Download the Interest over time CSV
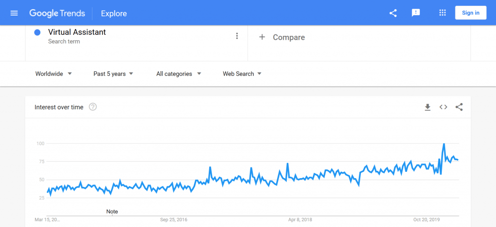Image resolution: width=496 pixels, height=227 pixels. pos(428,107)
